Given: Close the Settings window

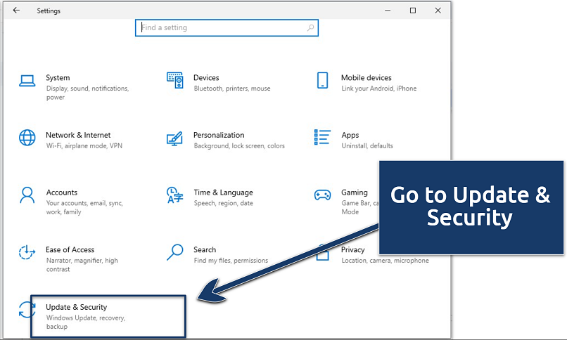Looking at the screenshot, I should 438,11.
